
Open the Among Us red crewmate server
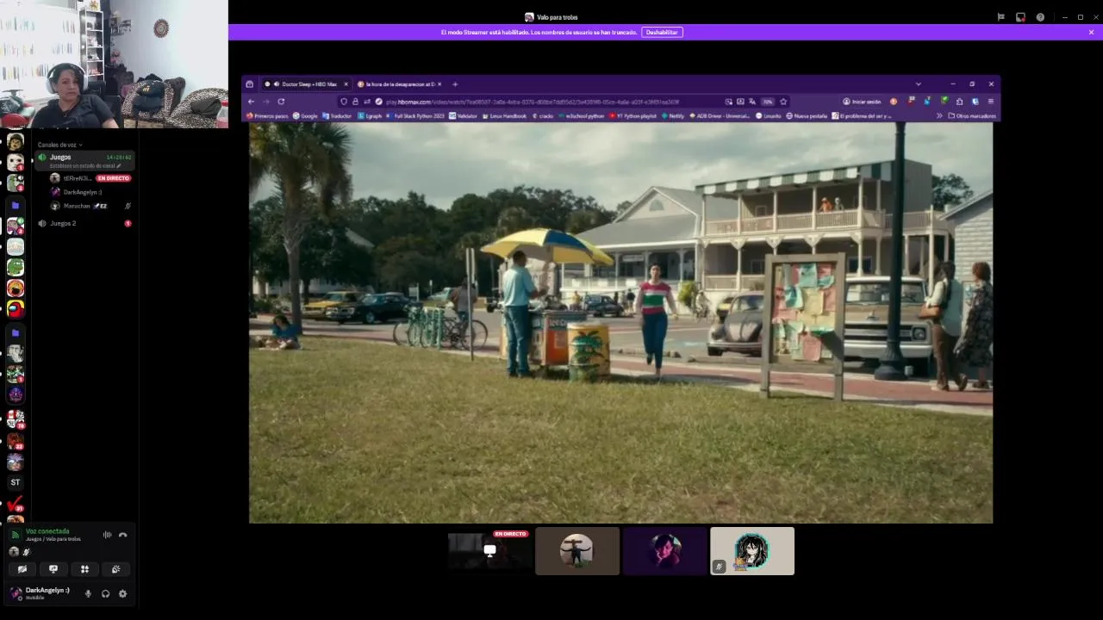point(15,308)
